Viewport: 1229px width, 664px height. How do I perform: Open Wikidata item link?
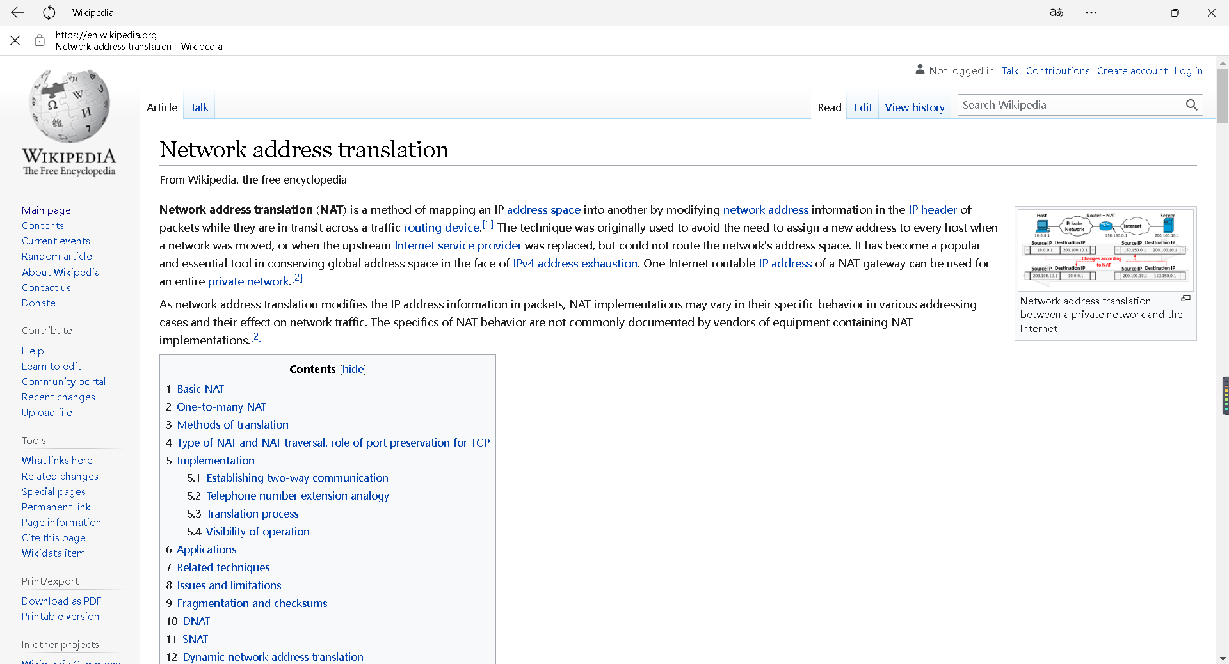point(53,553)
